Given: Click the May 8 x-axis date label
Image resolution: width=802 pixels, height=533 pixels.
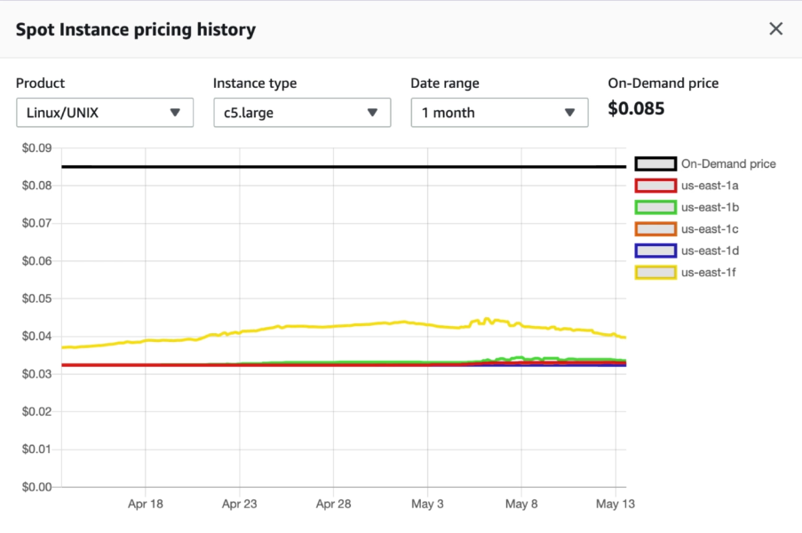Looking at the screenshot, I should coord(521,504).
